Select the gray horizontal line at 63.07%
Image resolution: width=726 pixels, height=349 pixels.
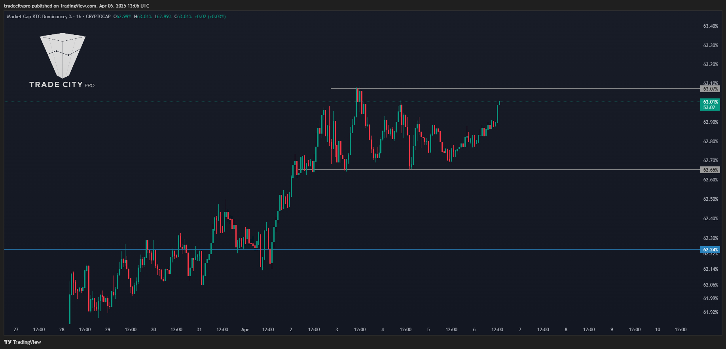click(x=516, y=89)
